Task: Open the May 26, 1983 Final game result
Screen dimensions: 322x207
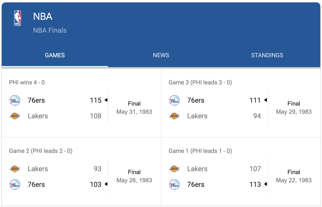Action: 134,176
